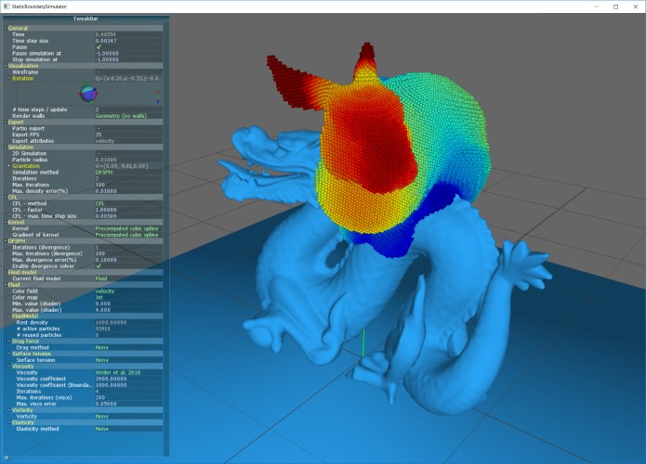Open Render walls dropdown value
646x464 pixels.
click(x=129, y=116)
